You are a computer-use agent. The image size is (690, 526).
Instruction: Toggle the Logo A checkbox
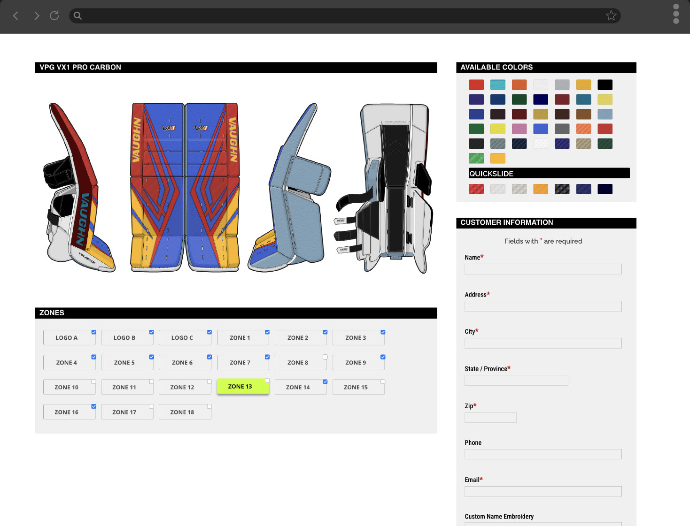[x=93, y=331]
